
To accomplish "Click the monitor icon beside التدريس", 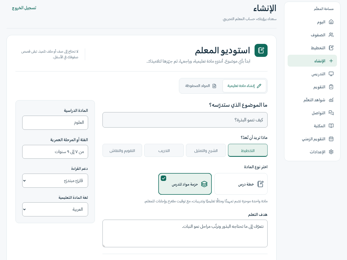I will point(331,74).
